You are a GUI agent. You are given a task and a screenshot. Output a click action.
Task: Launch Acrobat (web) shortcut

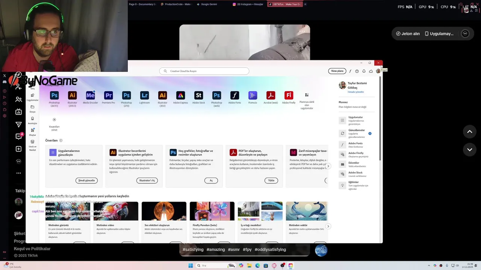(271, 95)
